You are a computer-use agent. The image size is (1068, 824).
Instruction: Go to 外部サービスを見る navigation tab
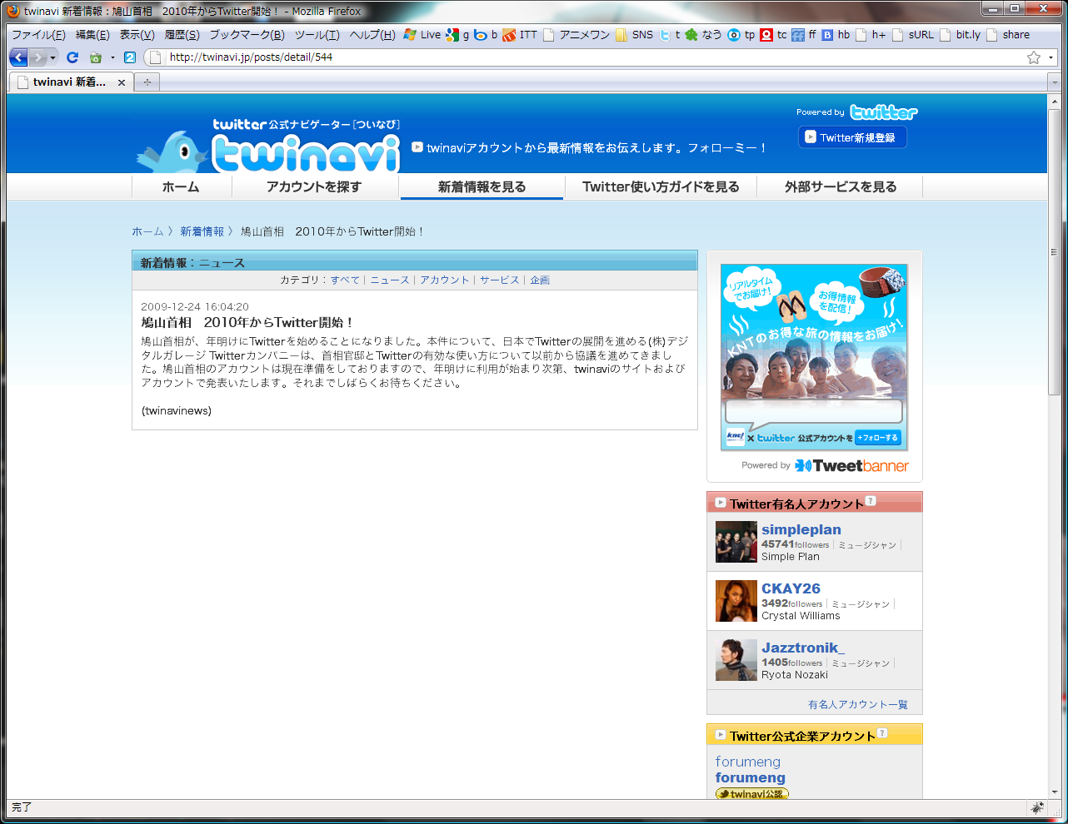tap(841, 187)
